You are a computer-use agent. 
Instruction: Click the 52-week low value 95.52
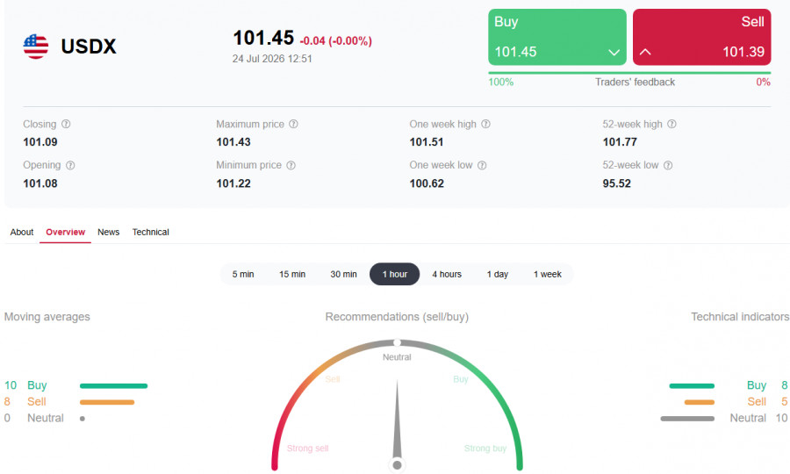pyautogui.click(x=617, y=183)
